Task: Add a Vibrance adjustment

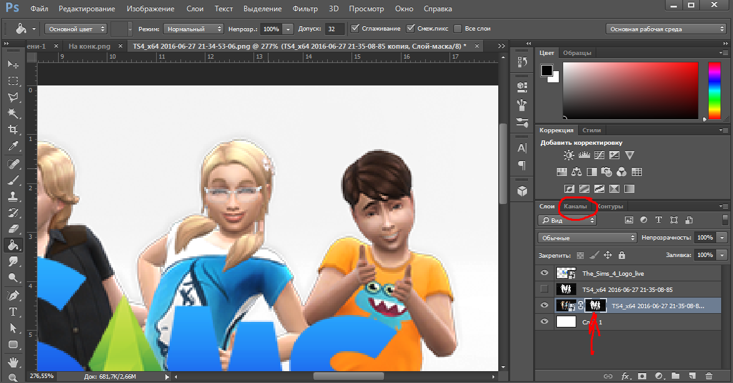Action: [630, 155]
